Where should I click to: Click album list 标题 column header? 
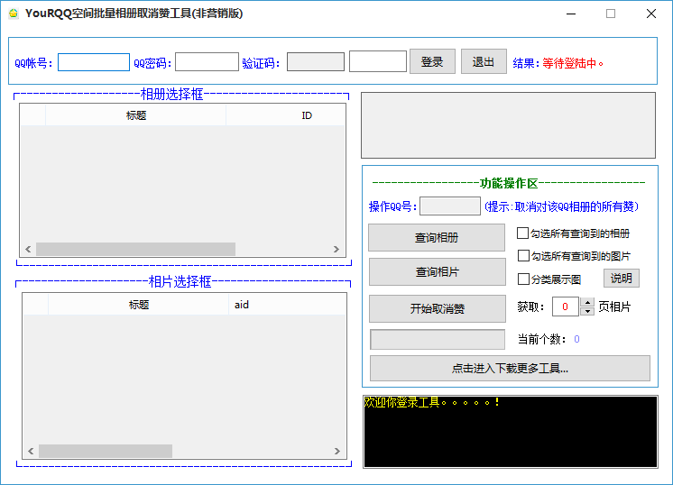click(135, 115)
